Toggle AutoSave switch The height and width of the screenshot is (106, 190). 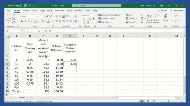19,5
